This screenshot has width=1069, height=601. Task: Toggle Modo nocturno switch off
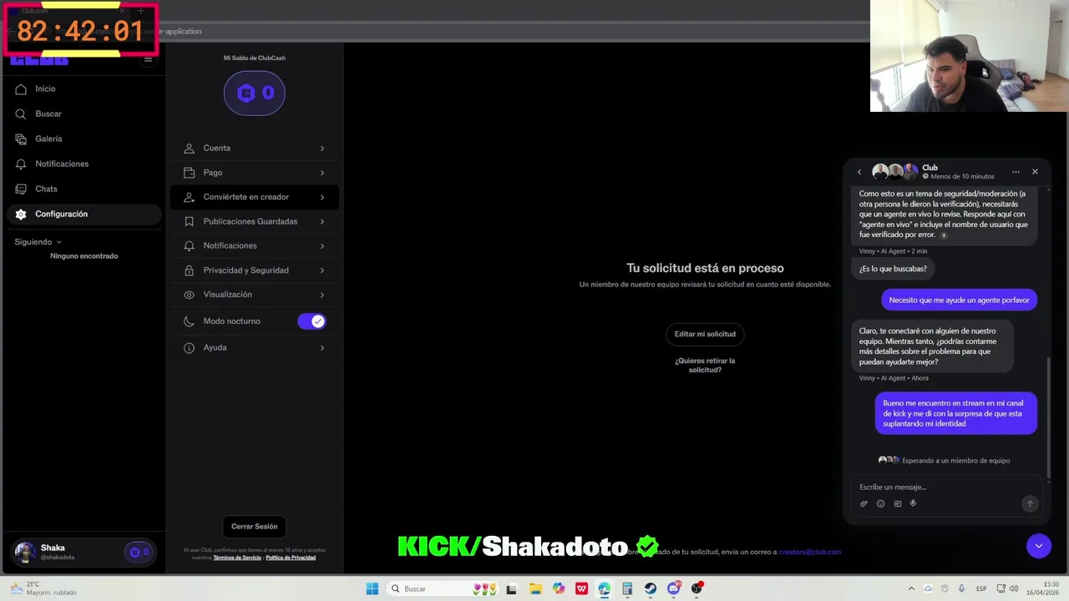[312, 321]
